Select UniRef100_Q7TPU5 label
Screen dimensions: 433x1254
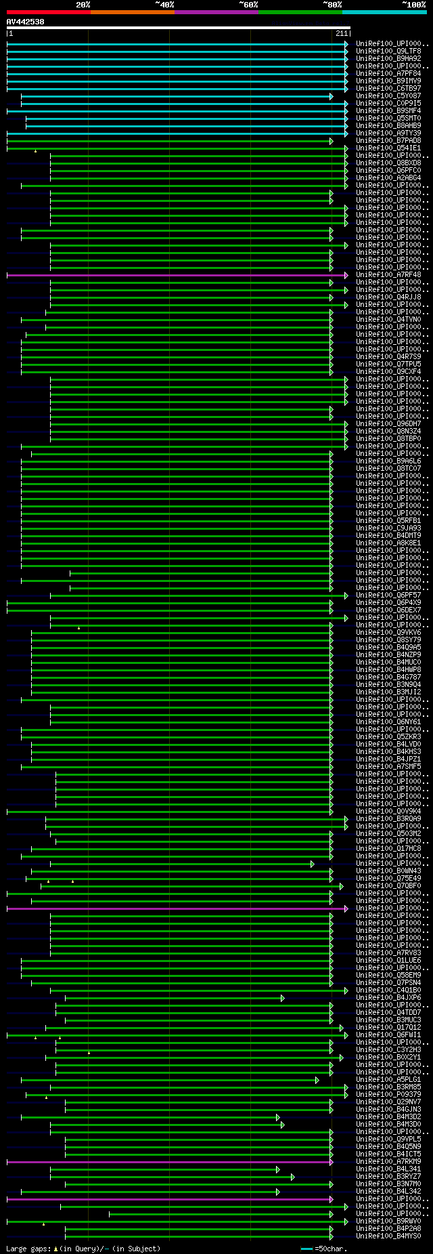click(388, 364)
